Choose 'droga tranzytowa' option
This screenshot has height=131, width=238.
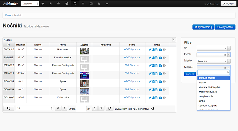tap(214, 92)
